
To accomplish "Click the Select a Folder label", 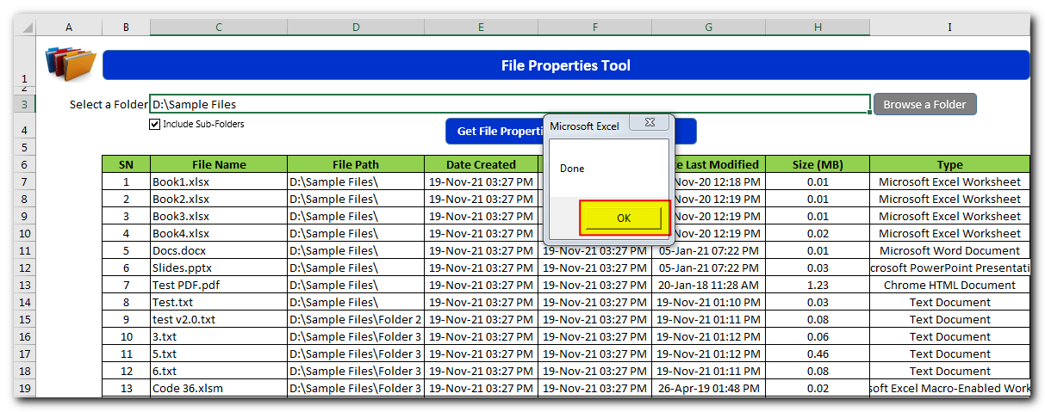I will click(x=109, y=105).
